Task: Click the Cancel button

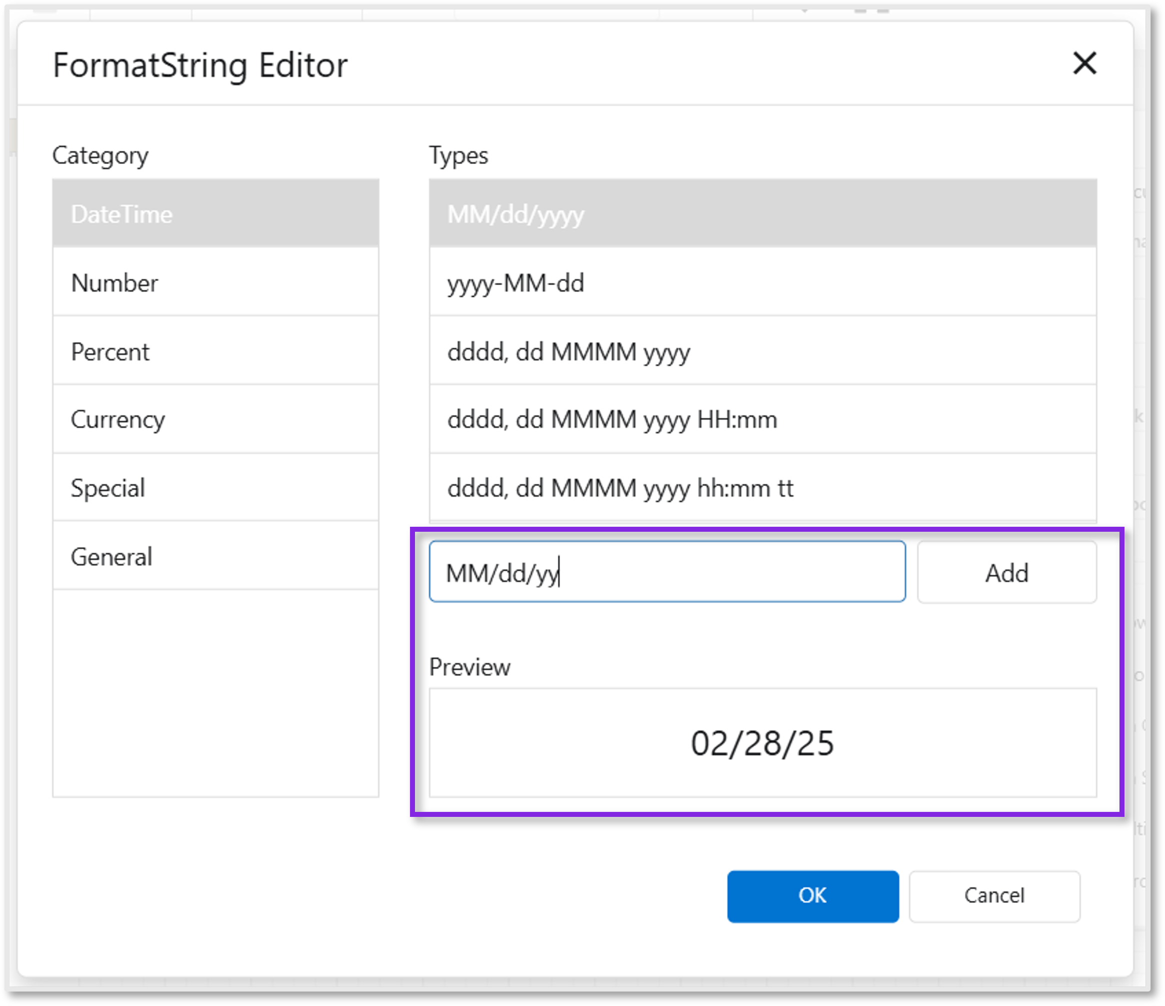Action: (994, 896)
